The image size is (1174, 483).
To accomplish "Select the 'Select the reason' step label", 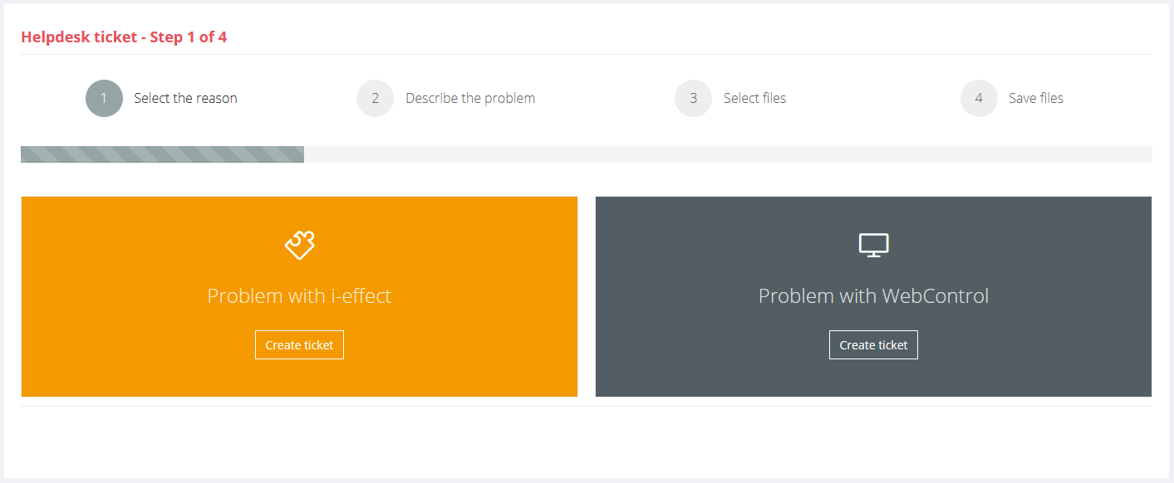I will click(185, 98).
